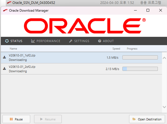Open the download destination folder
The image size is (167, 124).
point(147,119)
